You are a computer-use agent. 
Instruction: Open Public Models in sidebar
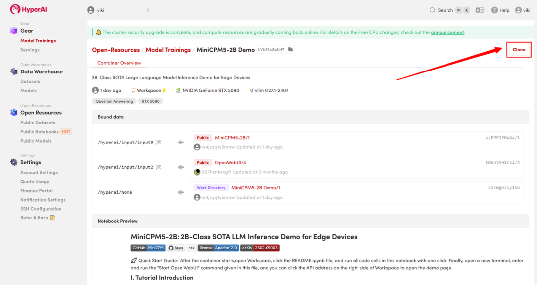(36, 141)
